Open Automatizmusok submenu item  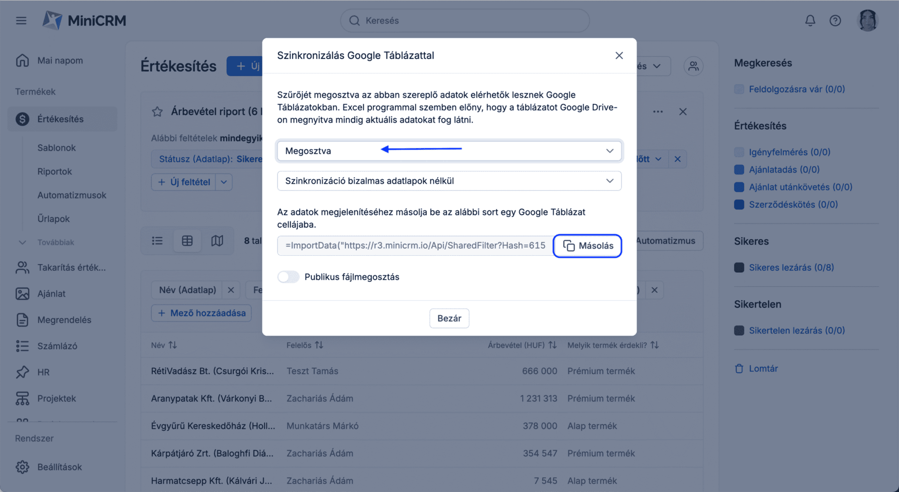(72, 195)
